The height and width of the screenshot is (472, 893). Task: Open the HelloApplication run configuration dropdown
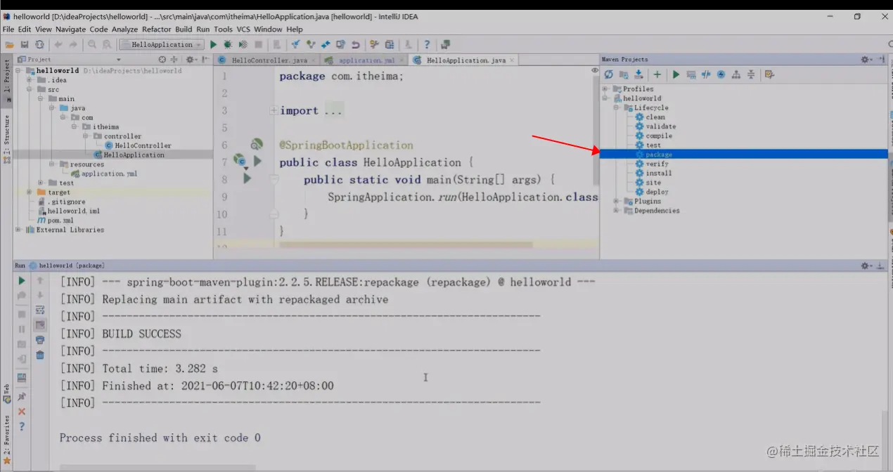pos(162,45)
